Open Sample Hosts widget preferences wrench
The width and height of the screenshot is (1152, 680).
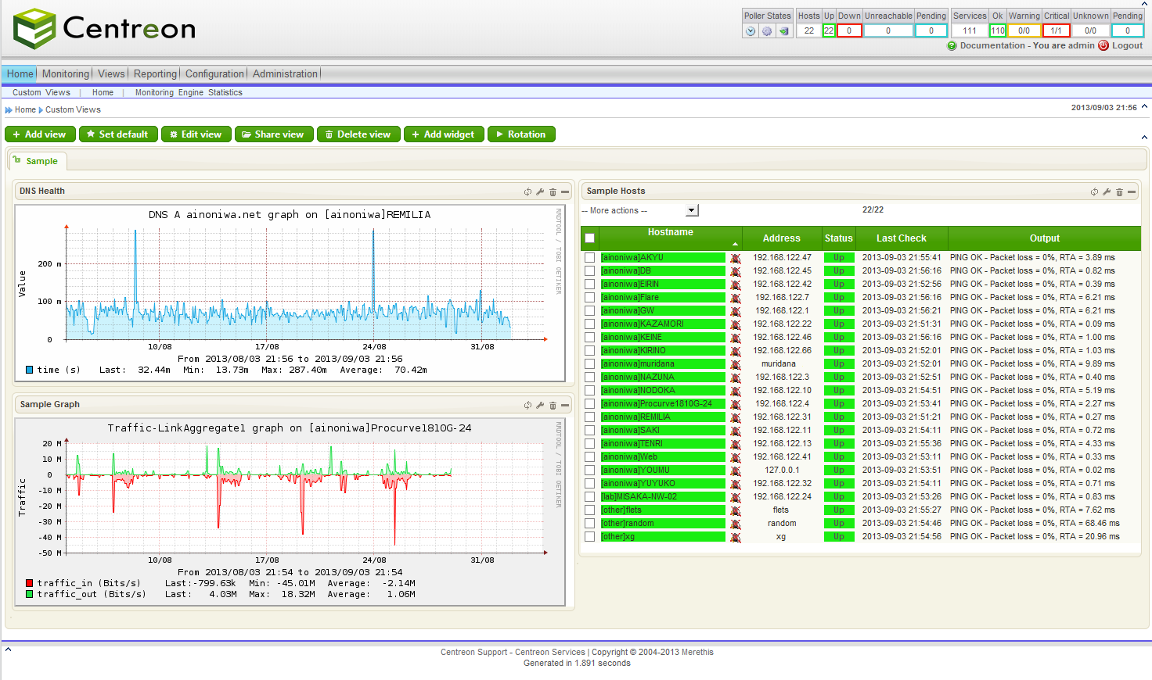coord(1107,191)
